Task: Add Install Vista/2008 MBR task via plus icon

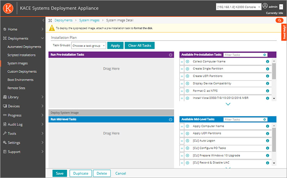Action: [188, 98]
